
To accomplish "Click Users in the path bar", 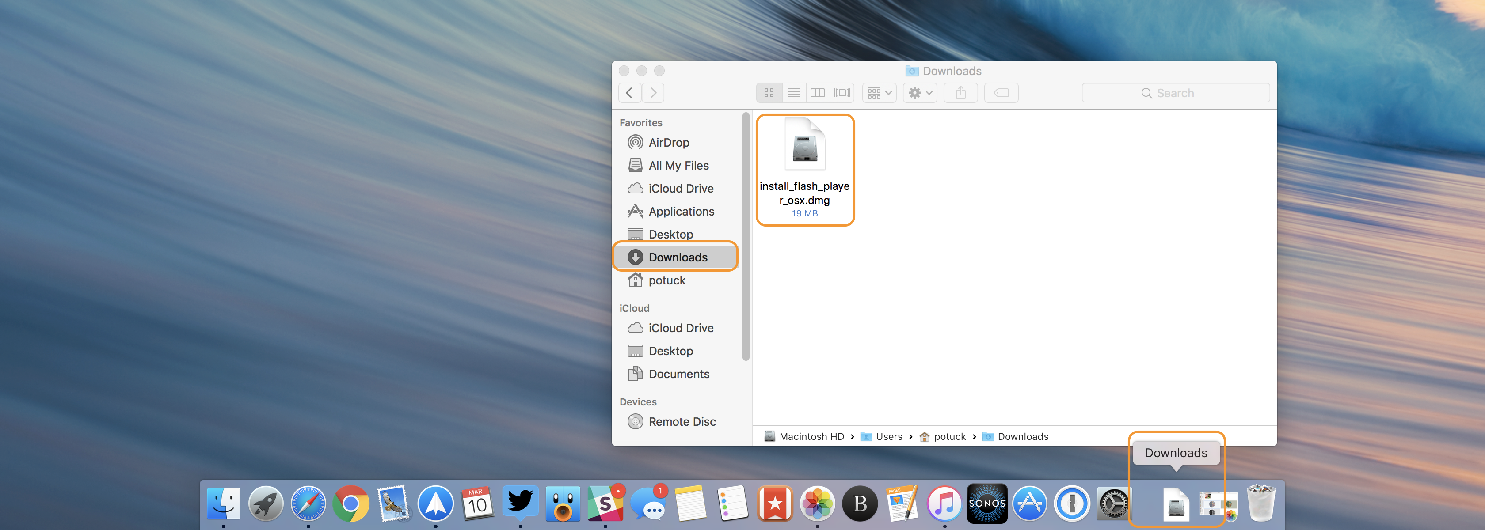I will [x=888, y=437].
